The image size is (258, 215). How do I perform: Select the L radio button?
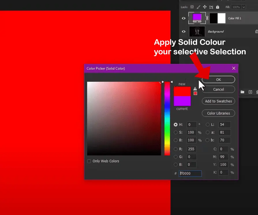[x=207, y=125]
